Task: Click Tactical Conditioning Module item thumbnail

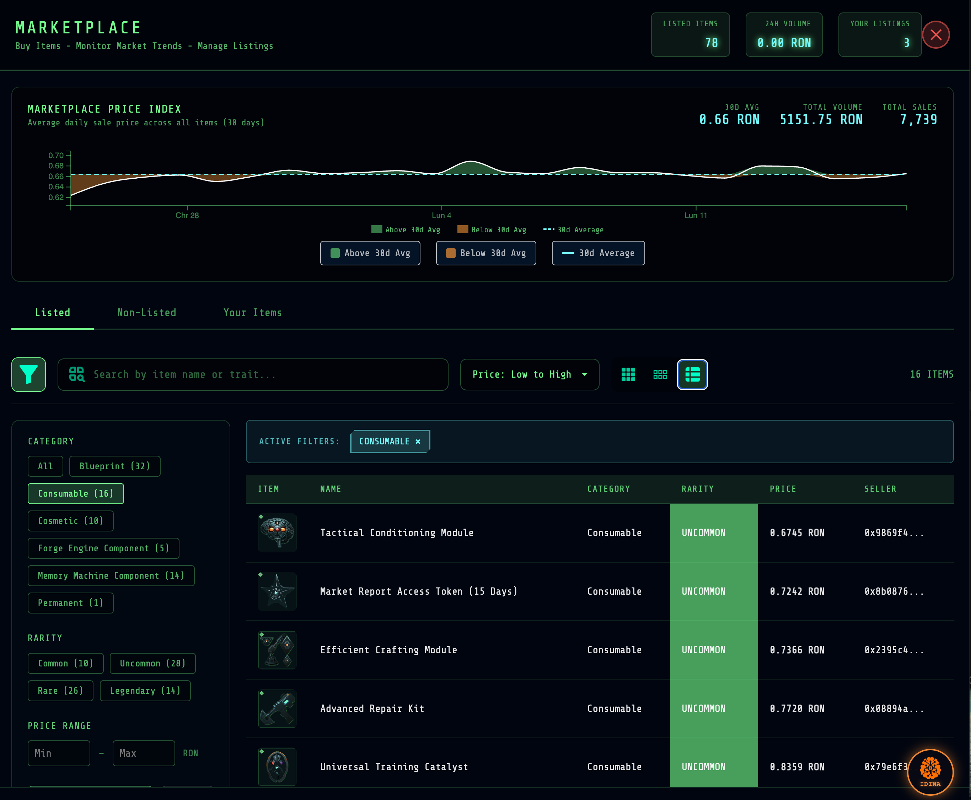Action: pos(277,532)
